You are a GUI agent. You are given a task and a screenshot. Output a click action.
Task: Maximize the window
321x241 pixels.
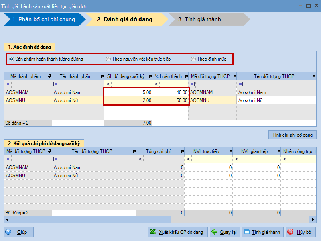tap(308, 6)
